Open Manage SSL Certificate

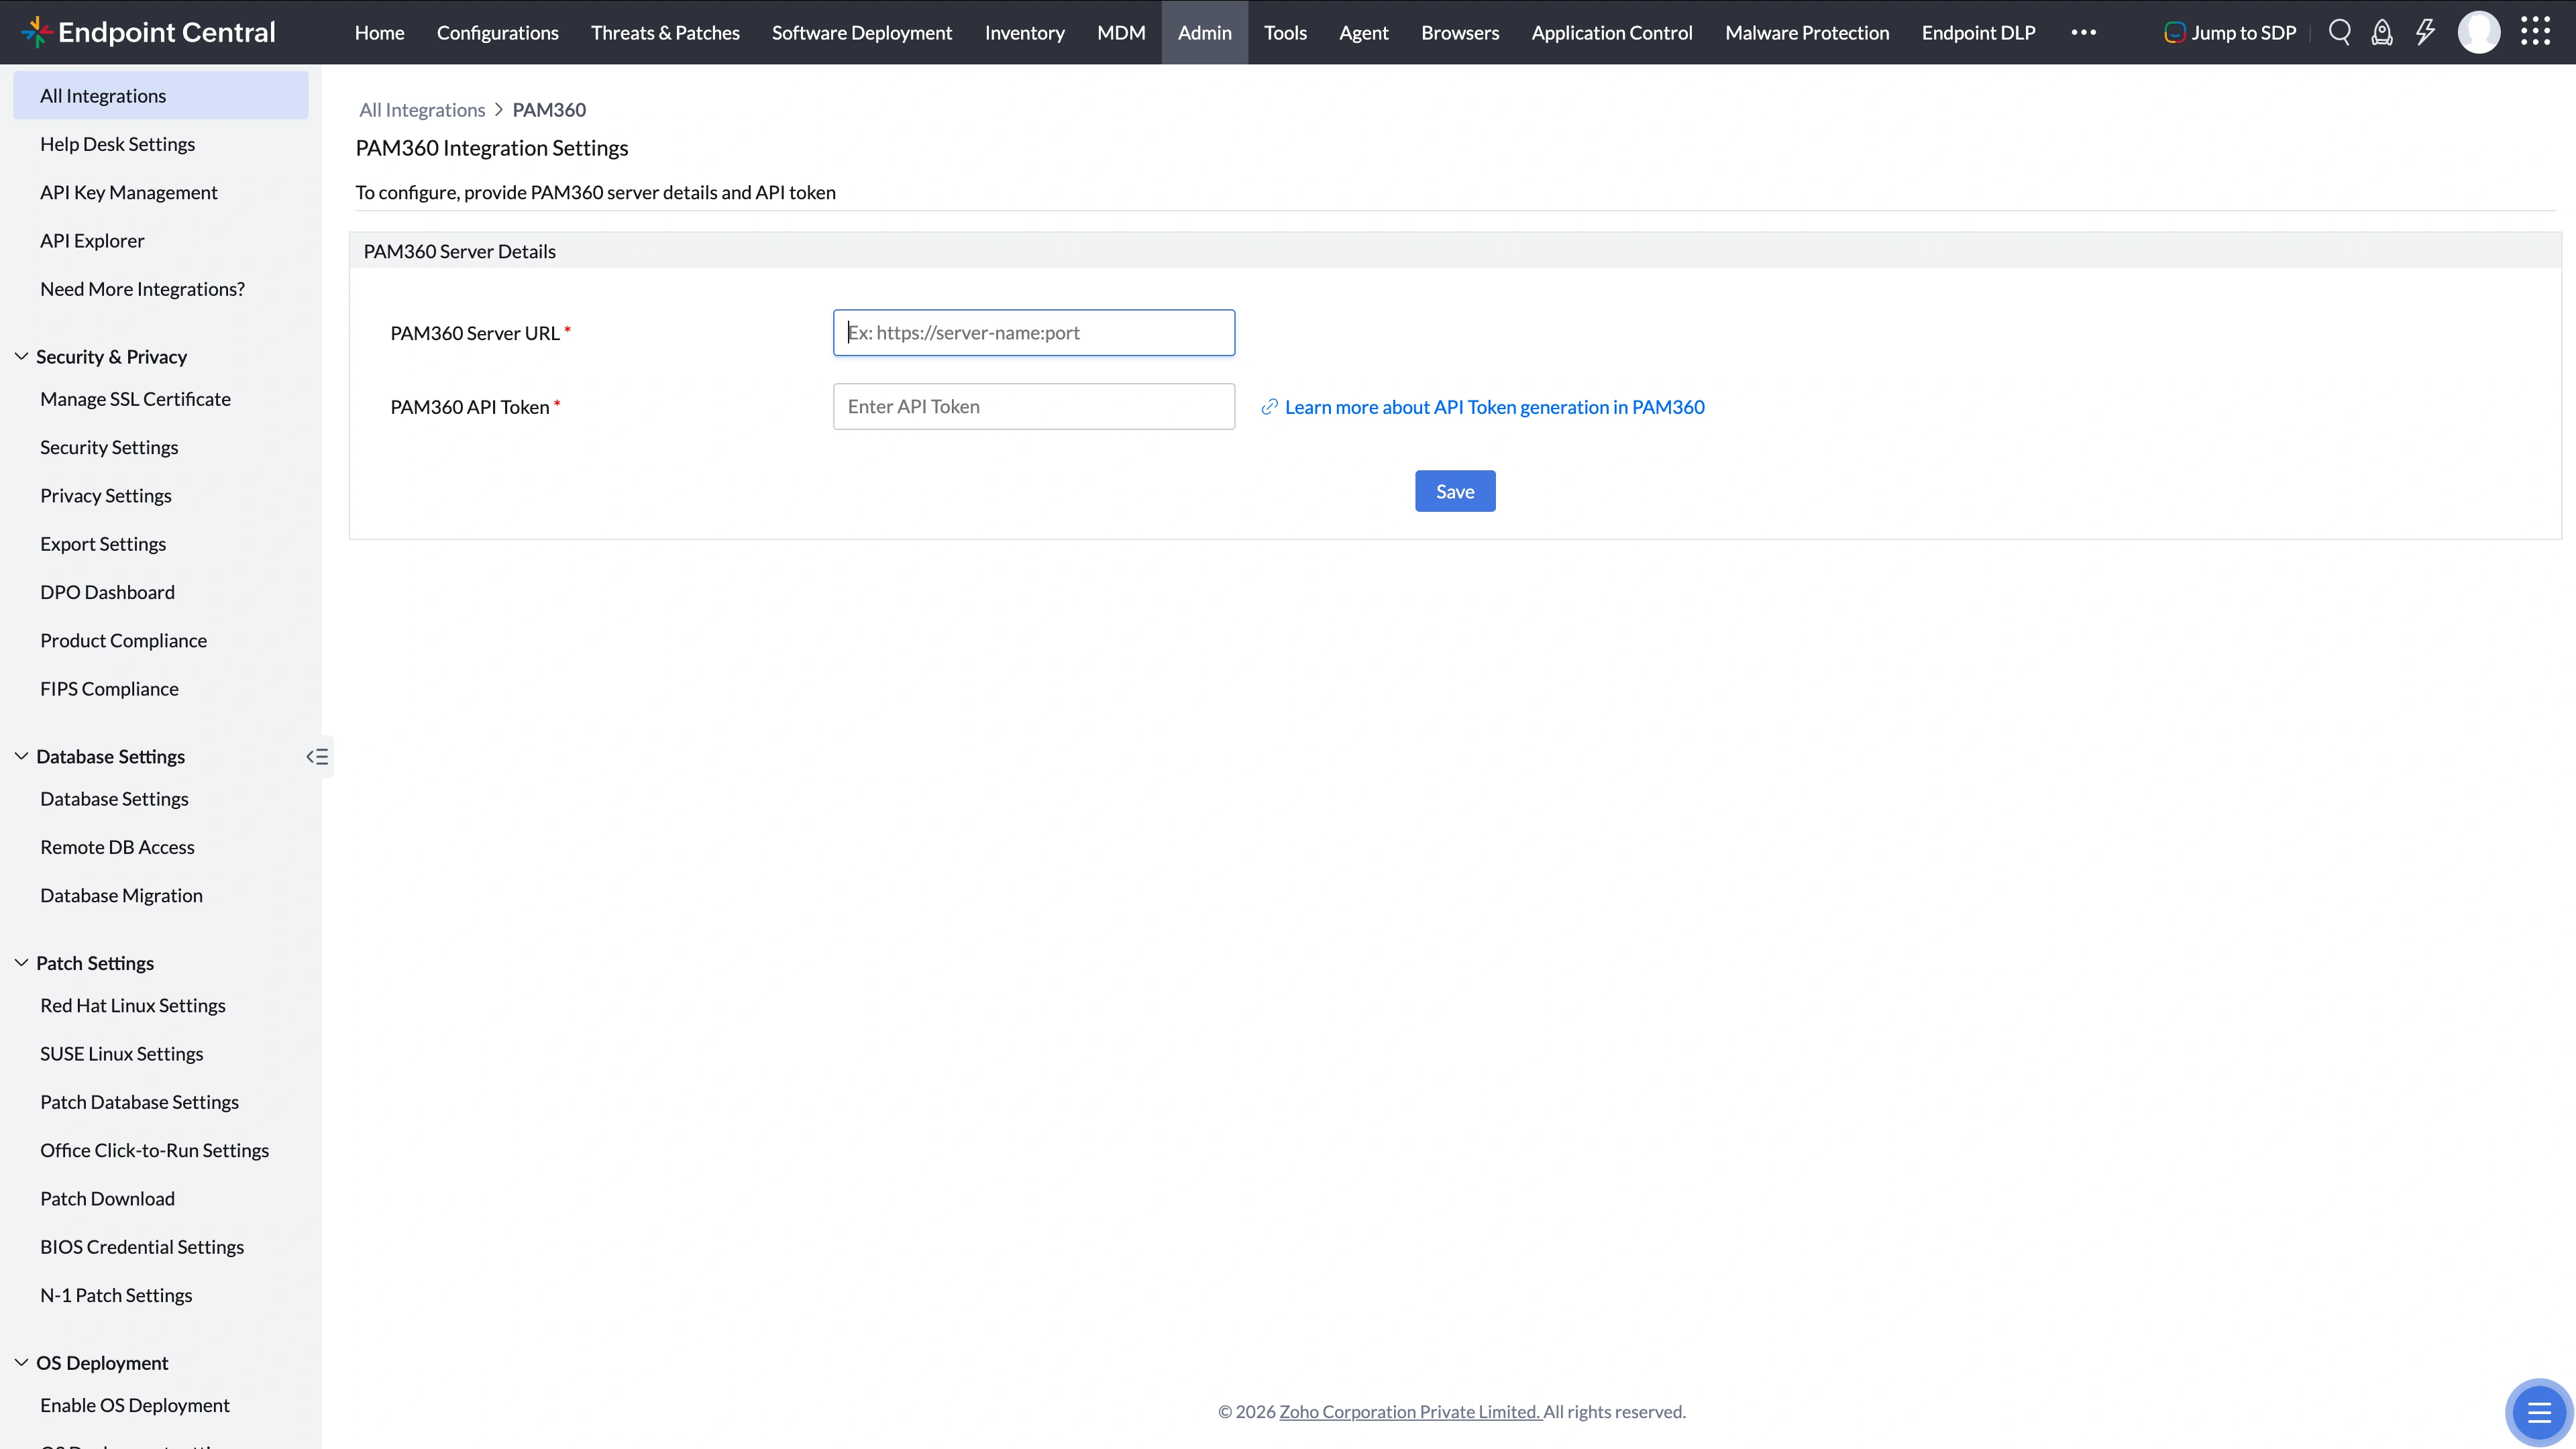coord(135,399)
